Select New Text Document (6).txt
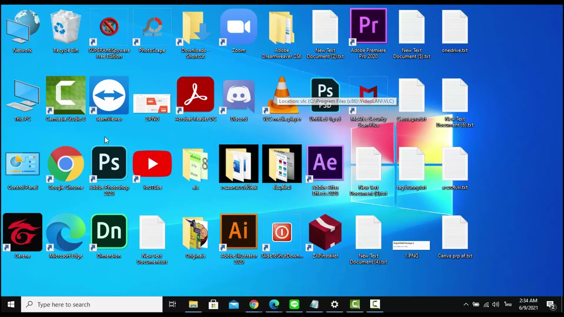Viewport: 564px width, 317px height. [455, 103]
